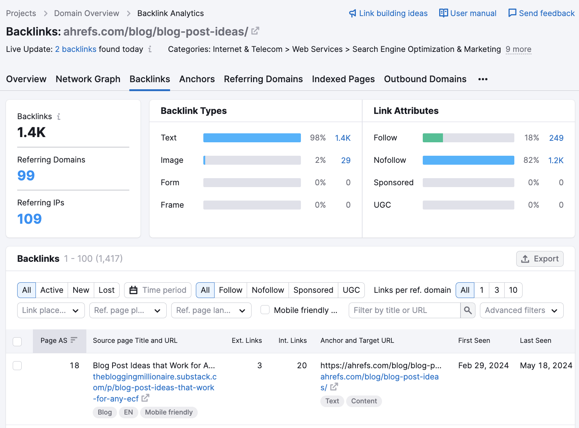Set links per ref. domain to 1
This screenshot has height=428, width=579.
pyautogui.click(x=482, y=290)
